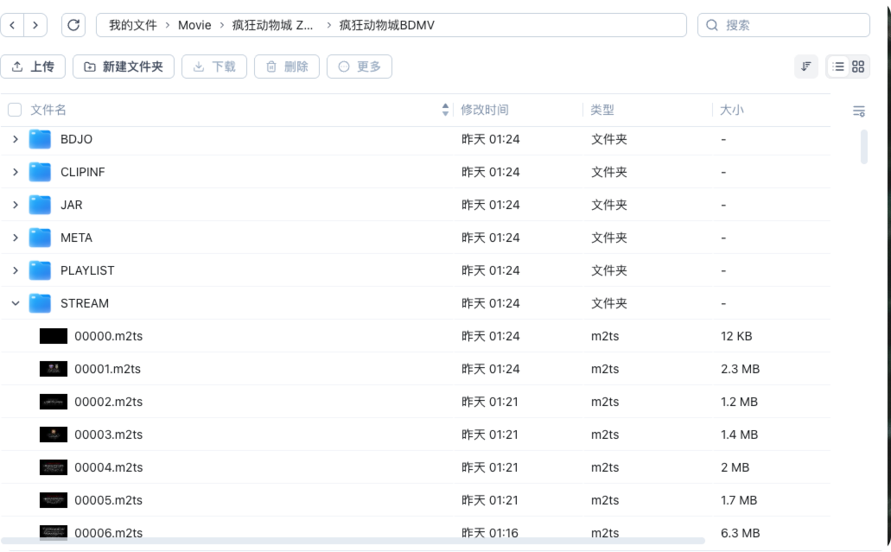Click the BDJO folder name
This screenshot has height=552, width=891.
click(x=76, y=139)
